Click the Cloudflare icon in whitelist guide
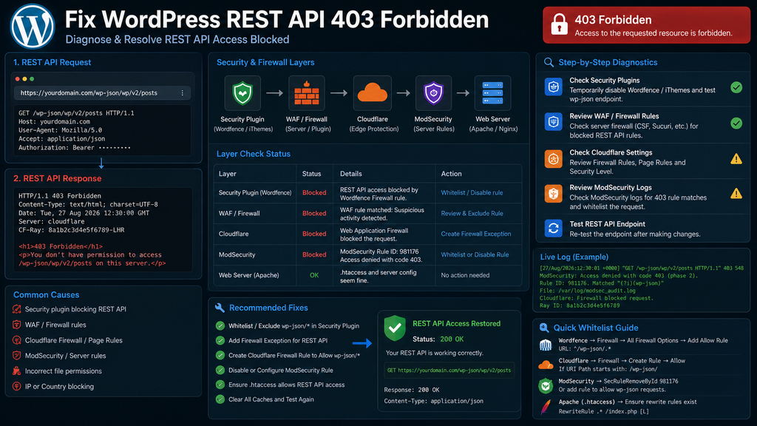Screen dimensions: 757x426 pos(546,365)
